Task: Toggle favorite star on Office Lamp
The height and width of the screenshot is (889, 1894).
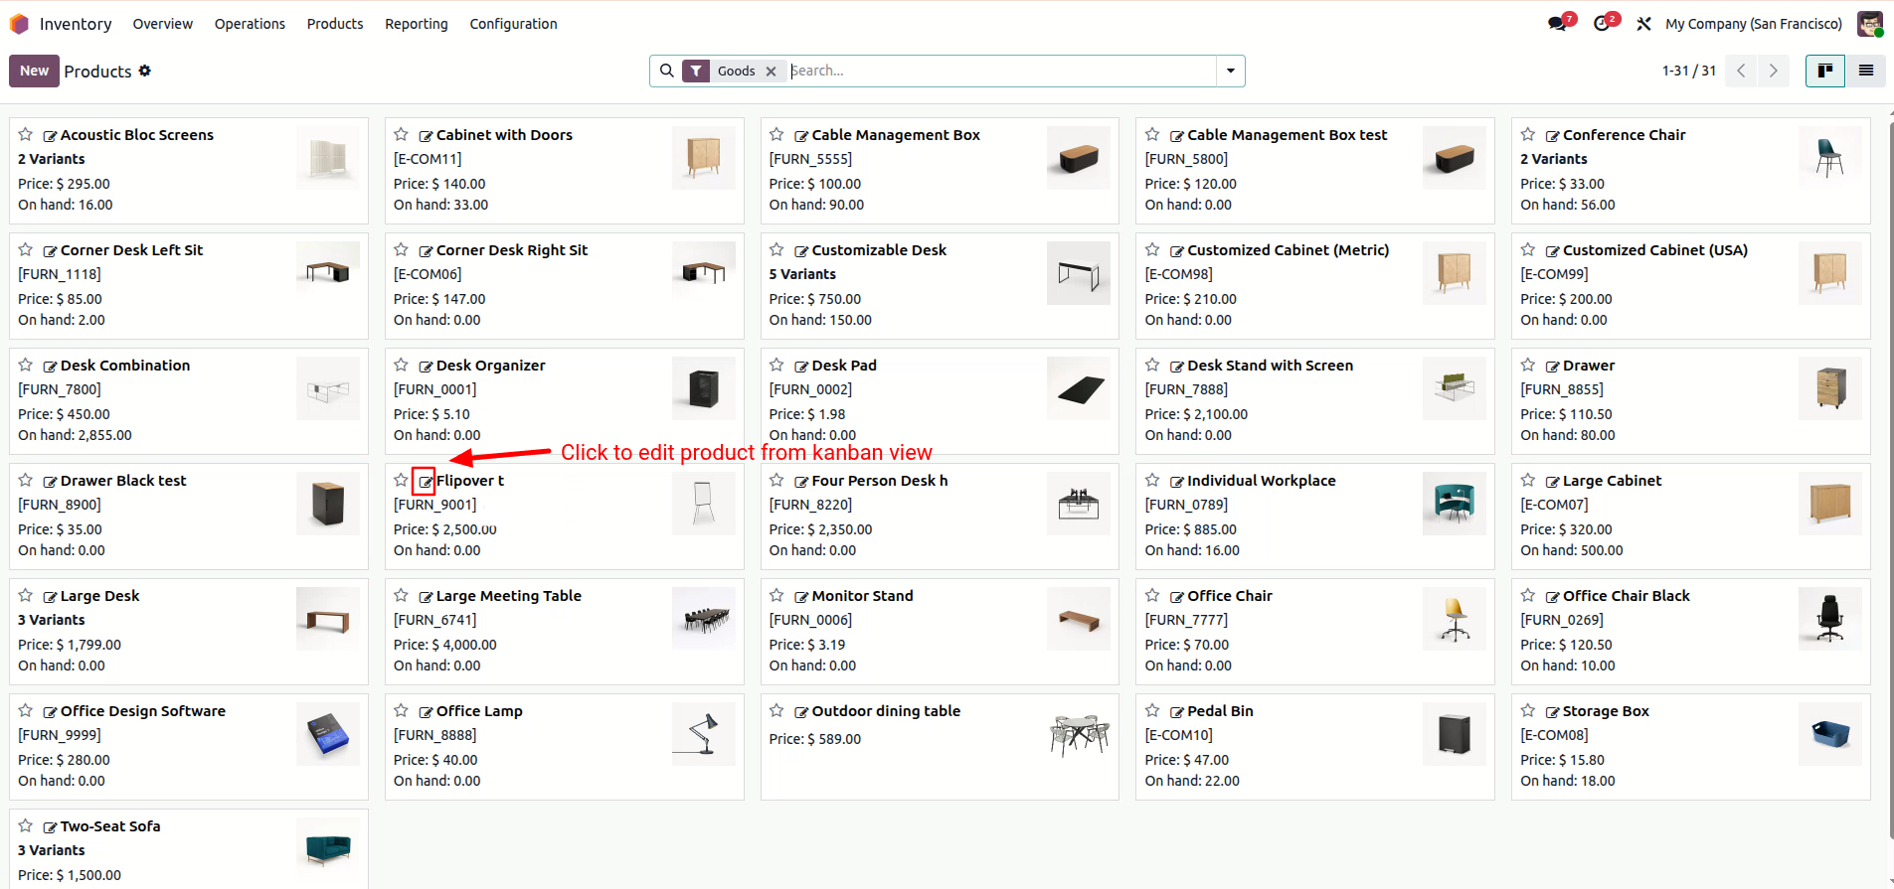Action: [402, 710]
